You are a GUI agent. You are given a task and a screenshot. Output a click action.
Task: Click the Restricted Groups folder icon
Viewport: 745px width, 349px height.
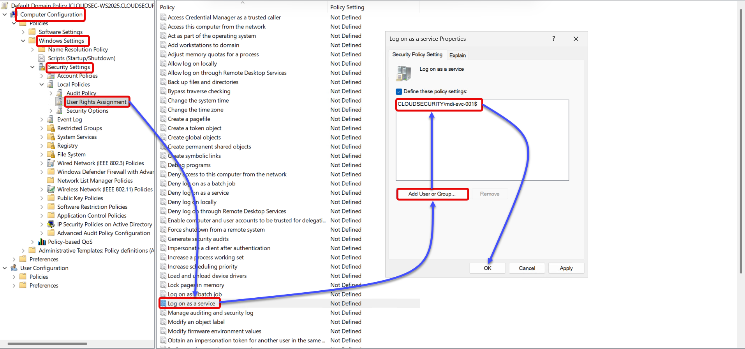coord(51,128)
